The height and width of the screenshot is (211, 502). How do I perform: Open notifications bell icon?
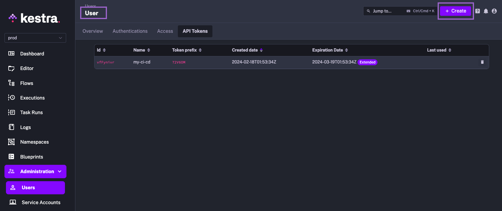(x=486, y=11)
